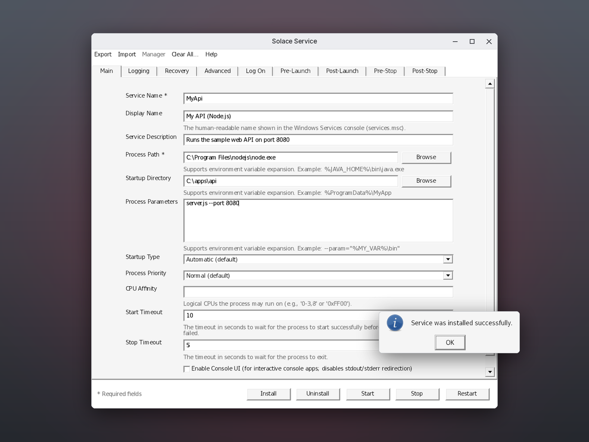The width and height of the screenshot is (589, 442).
Task: Open the Import menu
Action: click(127, 55)
